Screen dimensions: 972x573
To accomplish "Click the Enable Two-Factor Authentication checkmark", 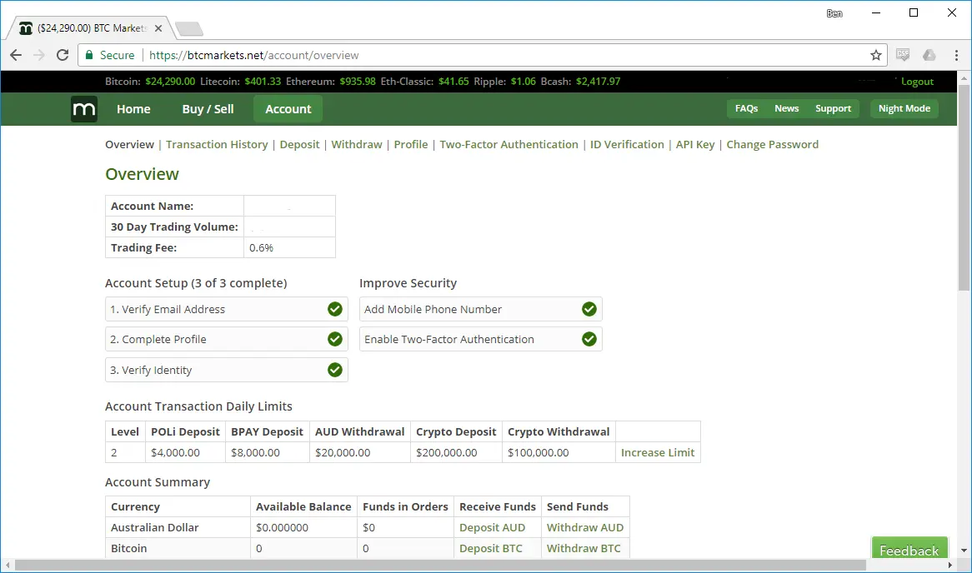I will (589, 339).
